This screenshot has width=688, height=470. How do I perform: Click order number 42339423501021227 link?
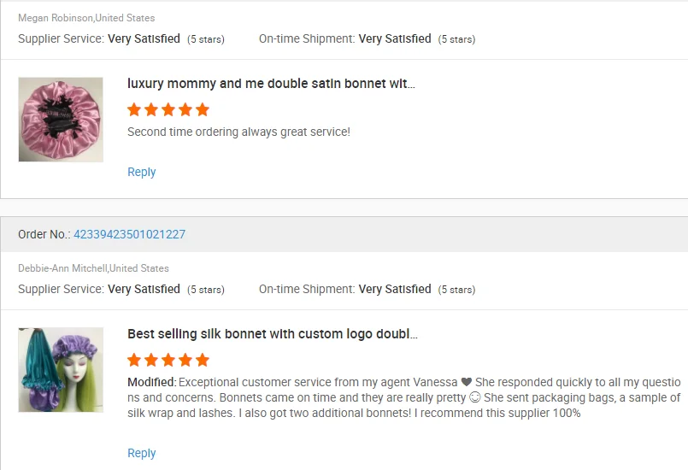pyautogui.click(x=129, y=234)
